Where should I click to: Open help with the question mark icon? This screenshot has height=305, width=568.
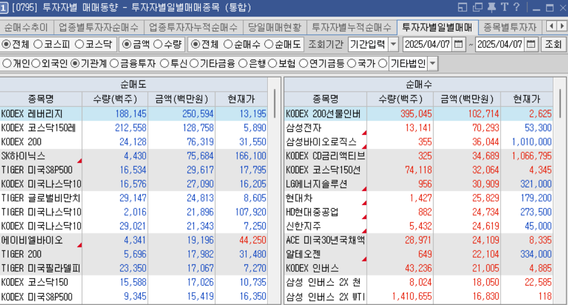tap(517, 7)
